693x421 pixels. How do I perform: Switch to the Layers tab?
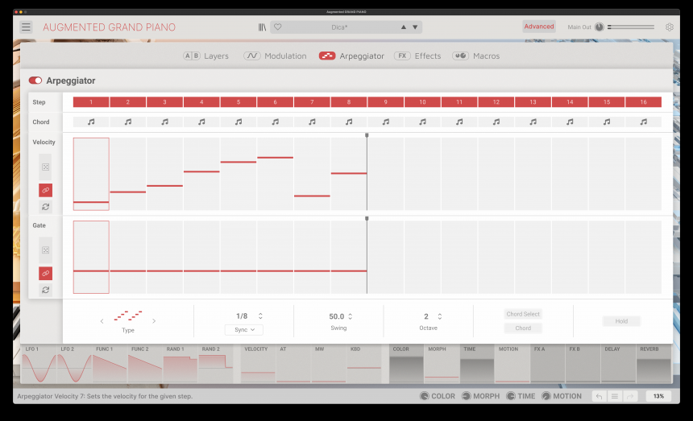206,56
